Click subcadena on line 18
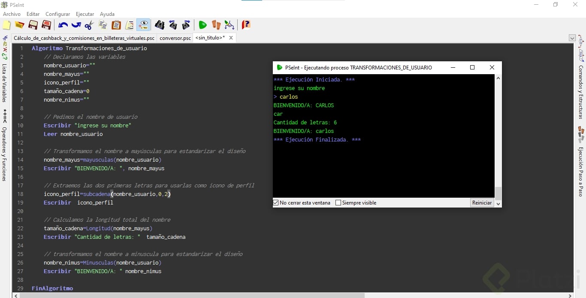The width and height of the screenshot is (586, 298). 97,194
